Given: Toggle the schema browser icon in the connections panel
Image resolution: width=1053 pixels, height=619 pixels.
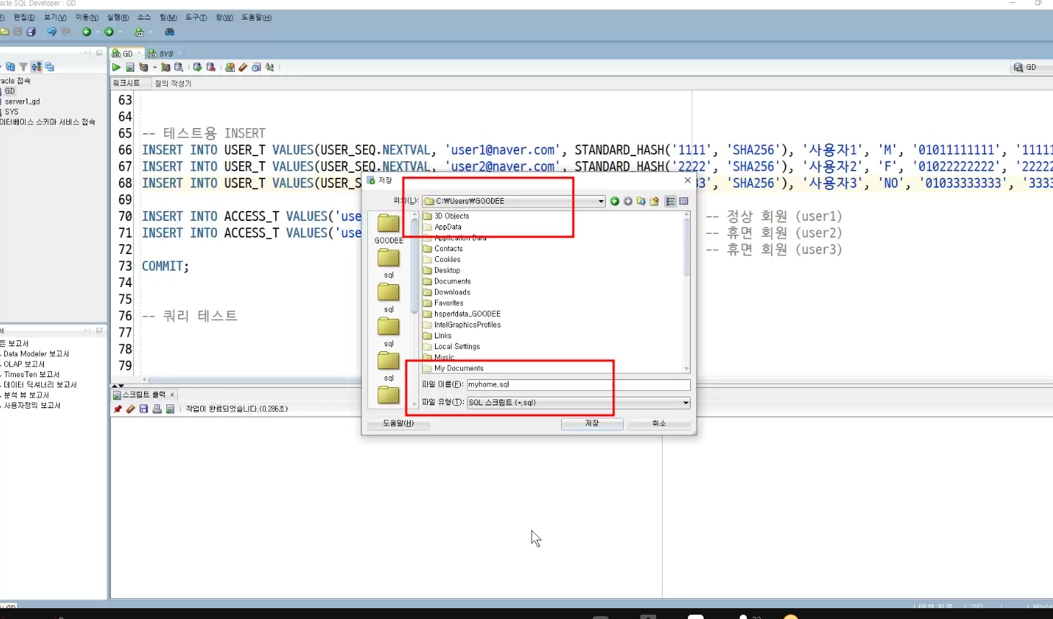Looking at the screenshot, I should pos(36,66).
